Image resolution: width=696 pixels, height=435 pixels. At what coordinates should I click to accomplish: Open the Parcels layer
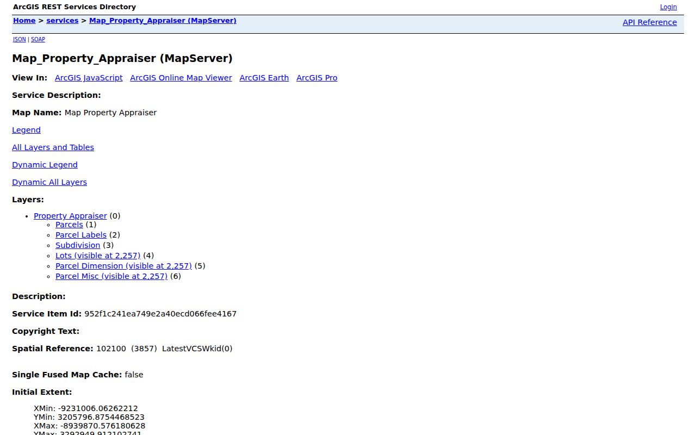pos(69,225)
